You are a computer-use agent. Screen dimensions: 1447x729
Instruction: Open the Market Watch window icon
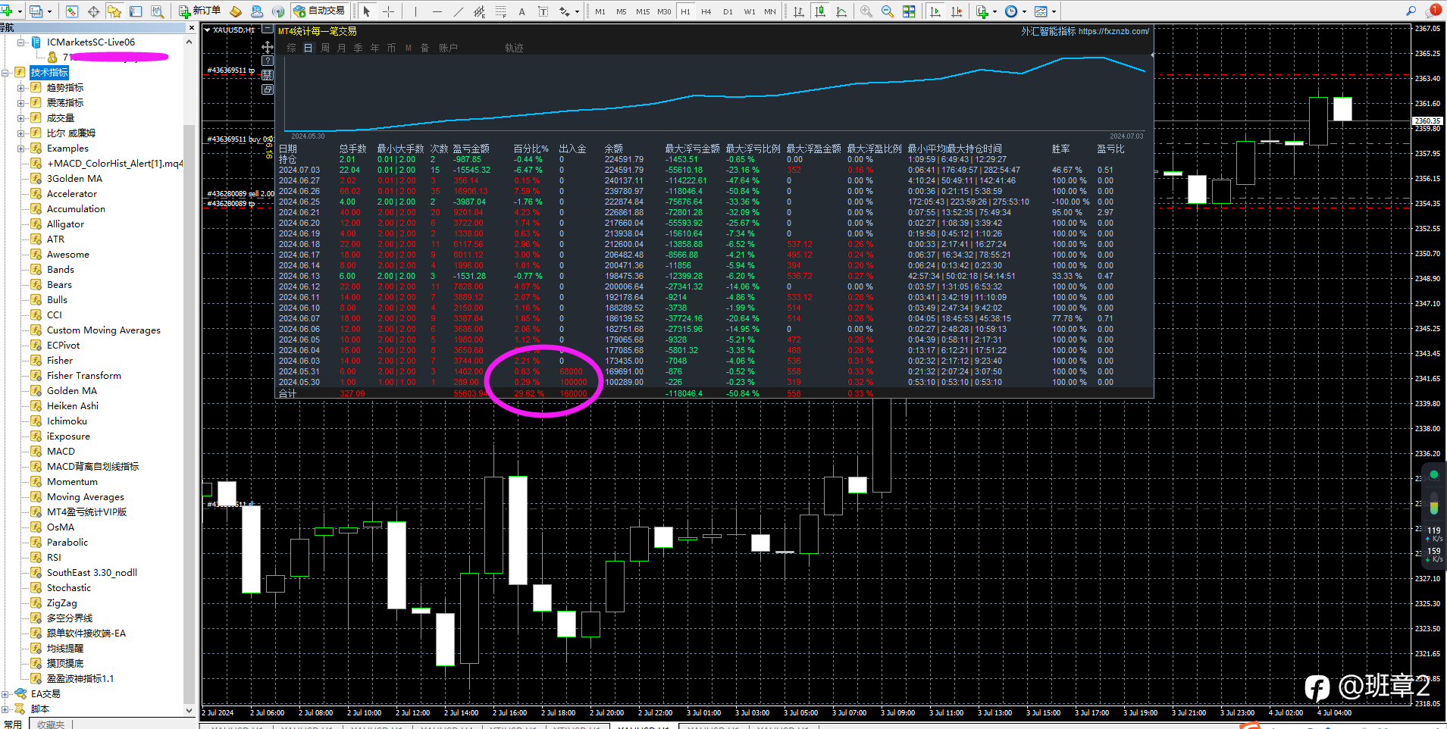72,11
